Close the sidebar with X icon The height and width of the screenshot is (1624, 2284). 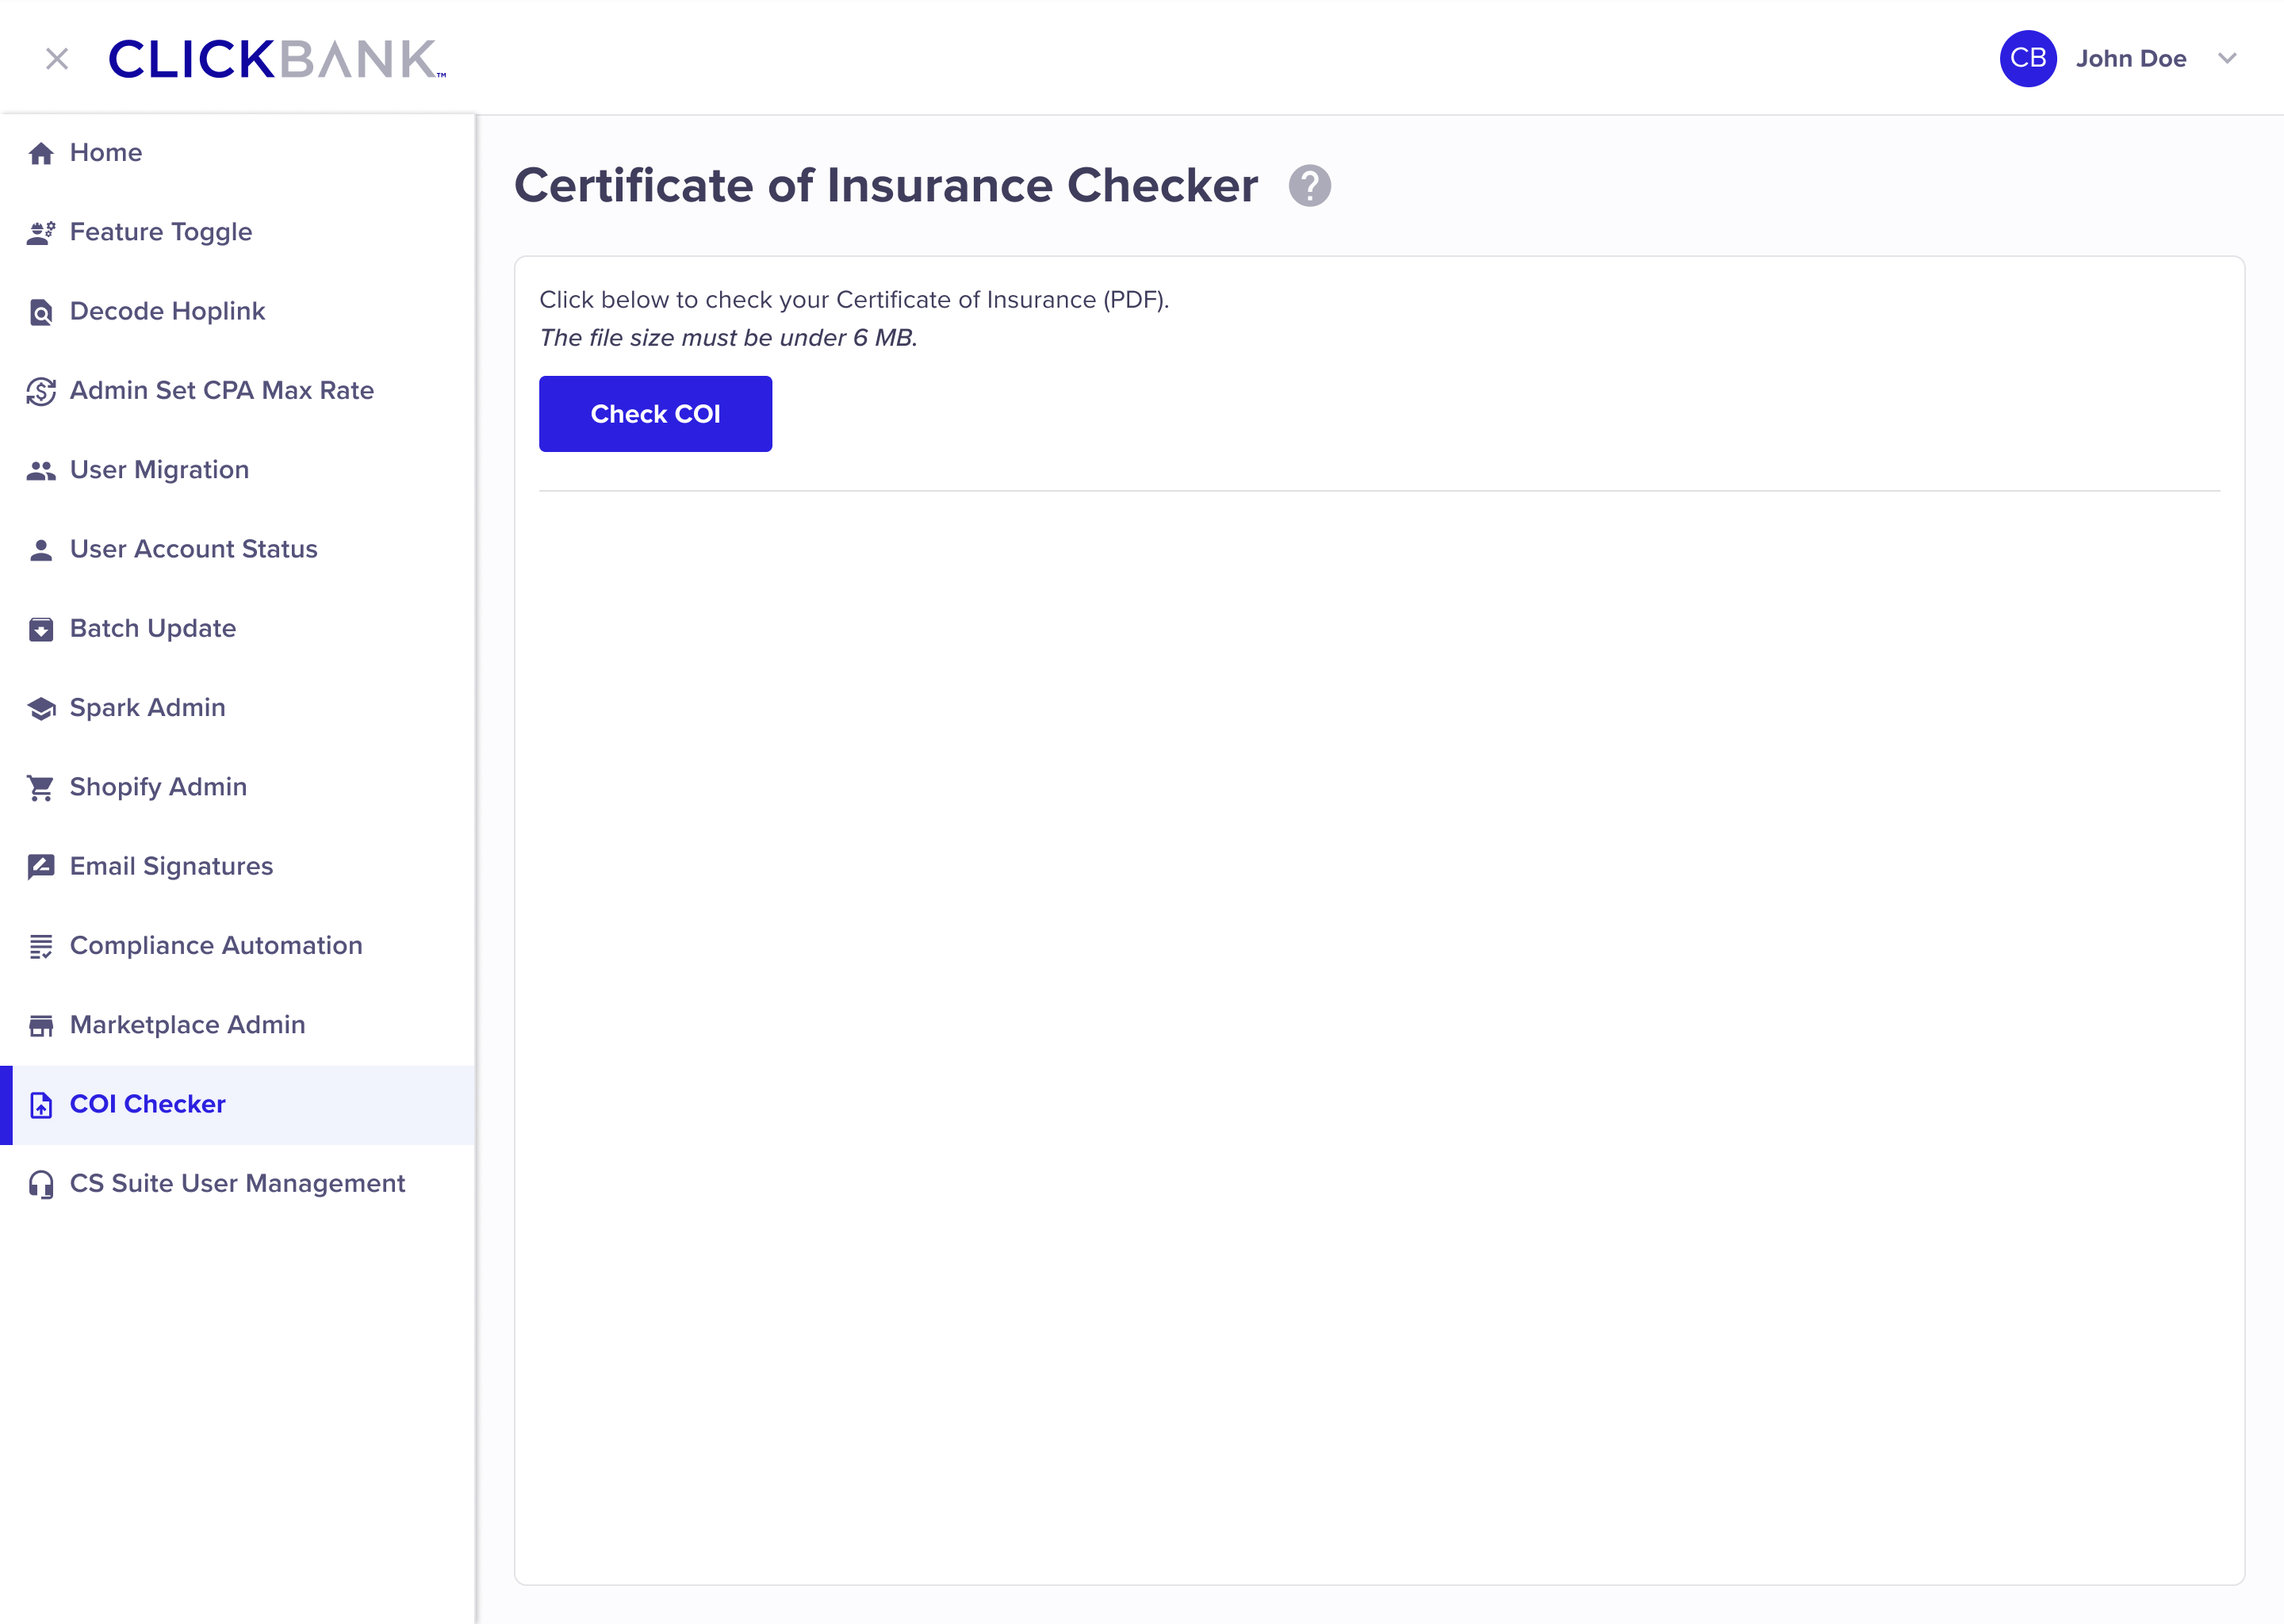point(57,59)
